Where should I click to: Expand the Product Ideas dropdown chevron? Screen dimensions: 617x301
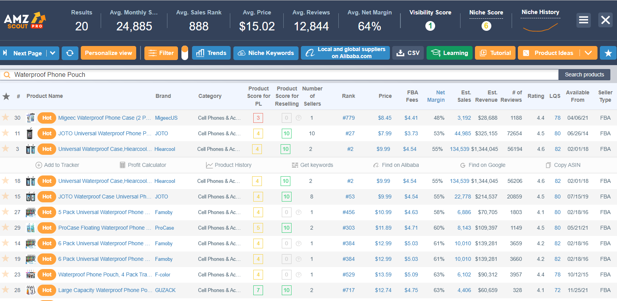588,53
